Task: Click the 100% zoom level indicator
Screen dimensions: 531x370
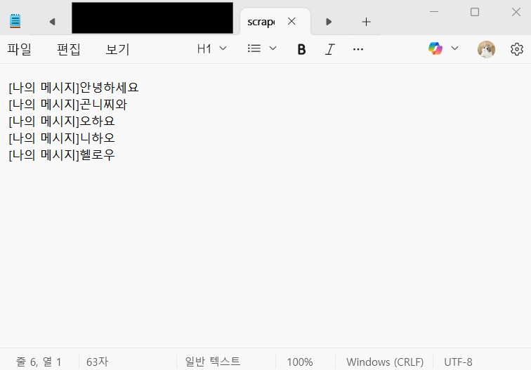Action: click(x=300, y=362)
